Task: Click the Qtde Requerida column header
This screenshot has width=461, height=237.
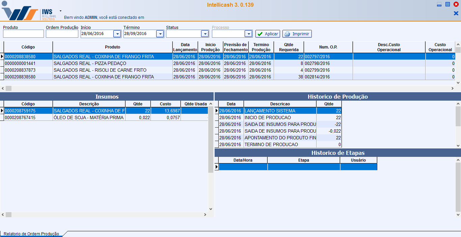Action: click(289, 47)
